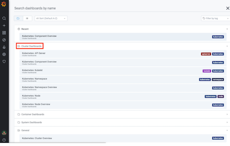Image resolution: width=230 pixels, height=146 pixels.
Task: Click the Create plus icon in sidebar
Action: coord(4,25)
